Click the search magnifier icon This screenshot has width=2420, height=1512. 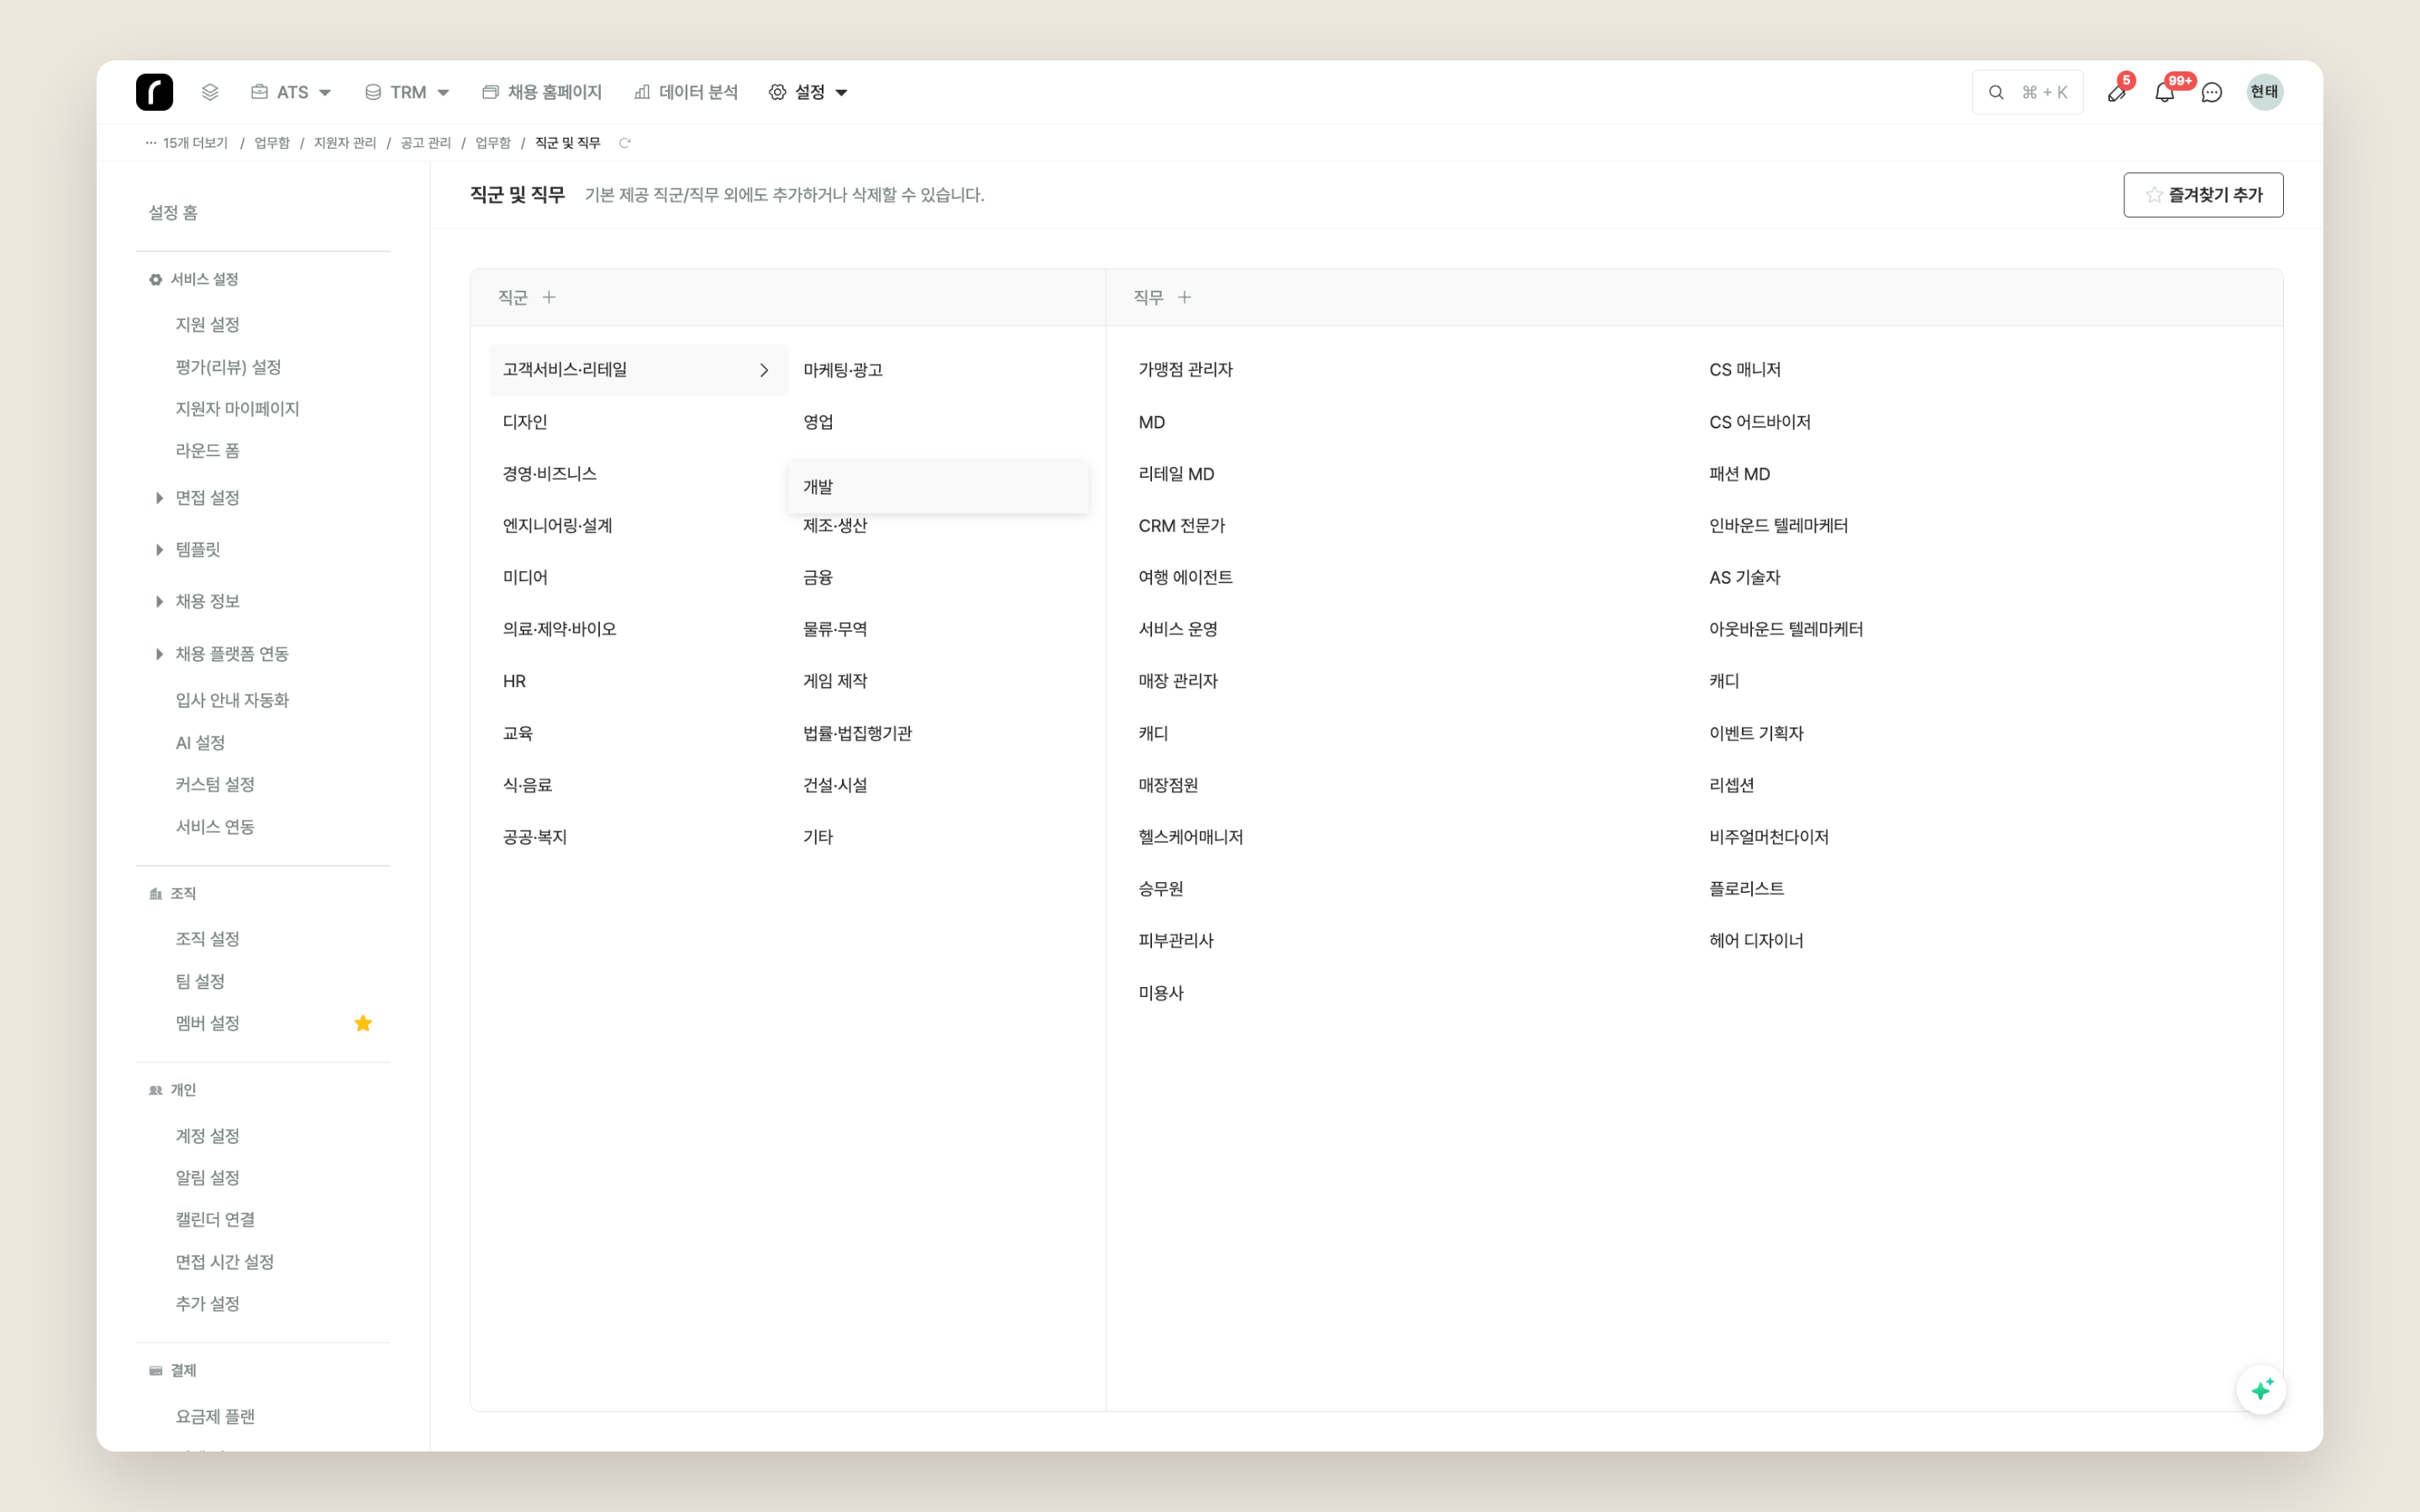coord(1996,92)
